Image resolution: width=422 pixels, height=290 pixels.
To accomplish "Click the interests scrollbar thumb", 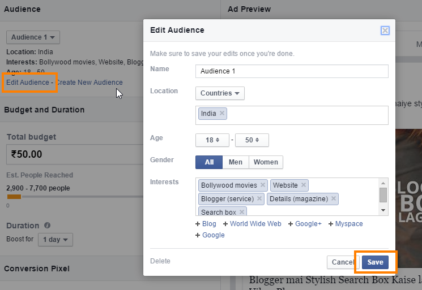I will coord(383,195).
